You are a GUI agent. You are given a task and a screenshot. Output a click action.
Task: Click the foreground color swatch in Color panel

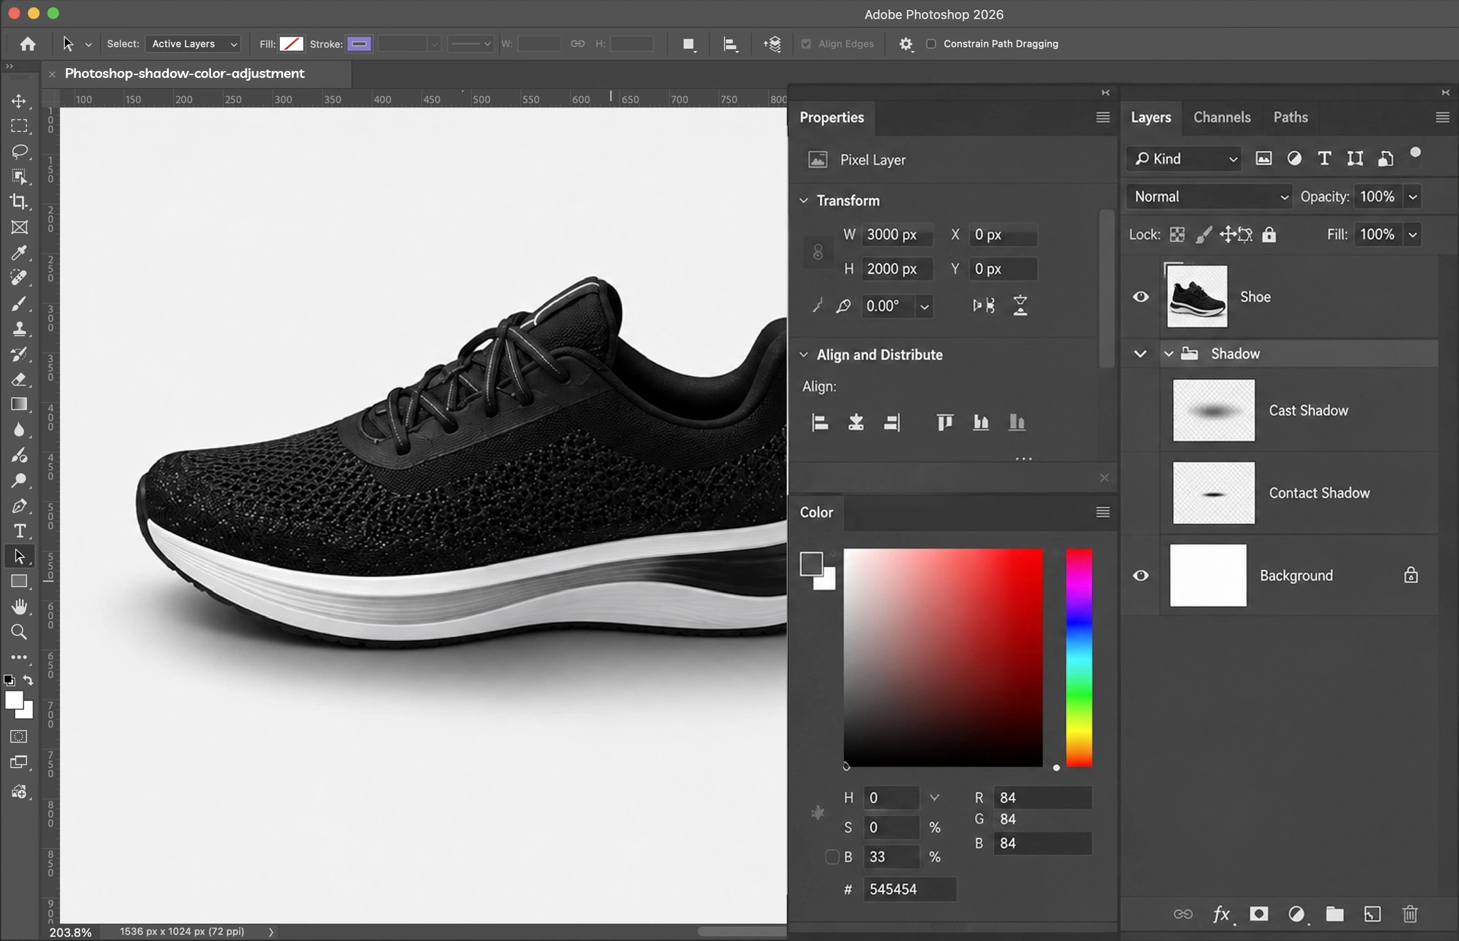point(812,563)
